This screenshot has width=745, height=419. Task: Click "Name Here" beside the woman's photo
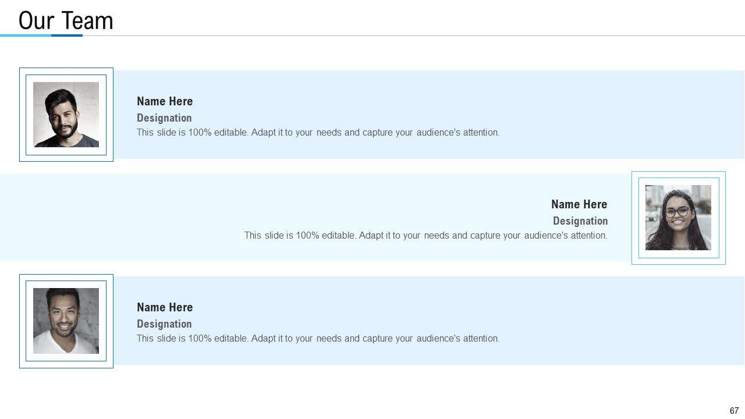click(579, 204)
